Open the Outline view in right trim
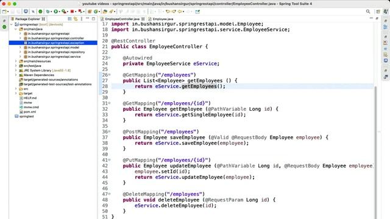This screenshot has width=390, height=219. [x=386, y=27]
